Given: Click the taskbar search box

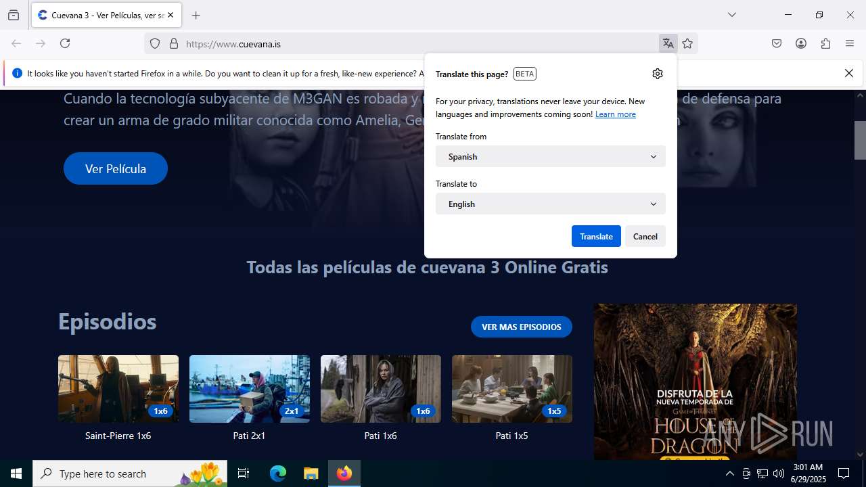Looking at the screenshot, I should tap(130, 473).
